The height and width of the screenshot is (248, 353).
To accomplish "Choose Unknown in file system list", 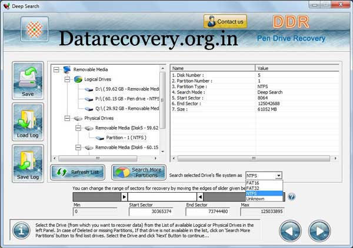I will [264, 199].
